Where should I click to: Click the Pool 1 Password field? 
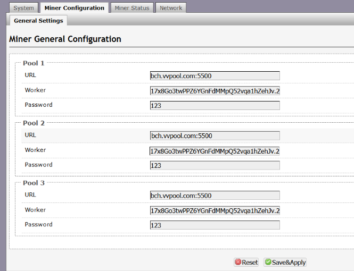point(215,106)
